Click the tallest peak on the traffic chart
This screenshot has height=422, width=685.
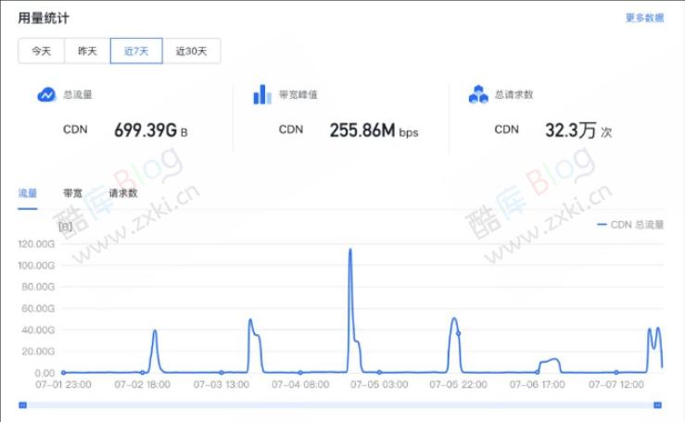(350, 250)
